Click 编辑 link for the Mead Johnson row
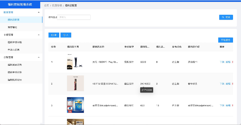The height and width of the screenshot is (125, 241). [228, 105]
